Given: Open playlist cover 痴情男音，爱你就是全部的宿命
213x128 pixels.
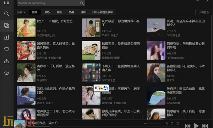Looking at the screenshot, I should pos(91,50).
